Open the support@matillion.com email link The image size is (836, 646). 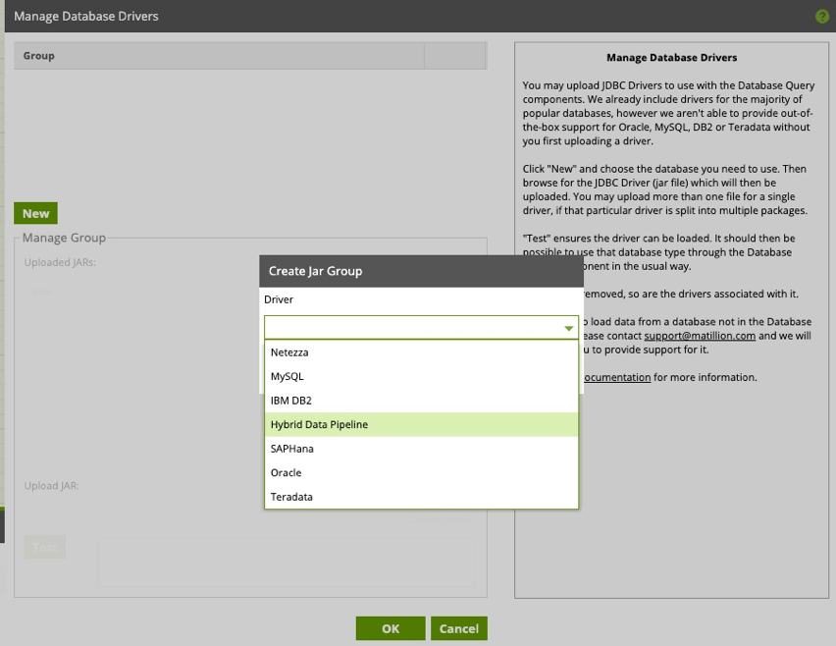[700, 336]
